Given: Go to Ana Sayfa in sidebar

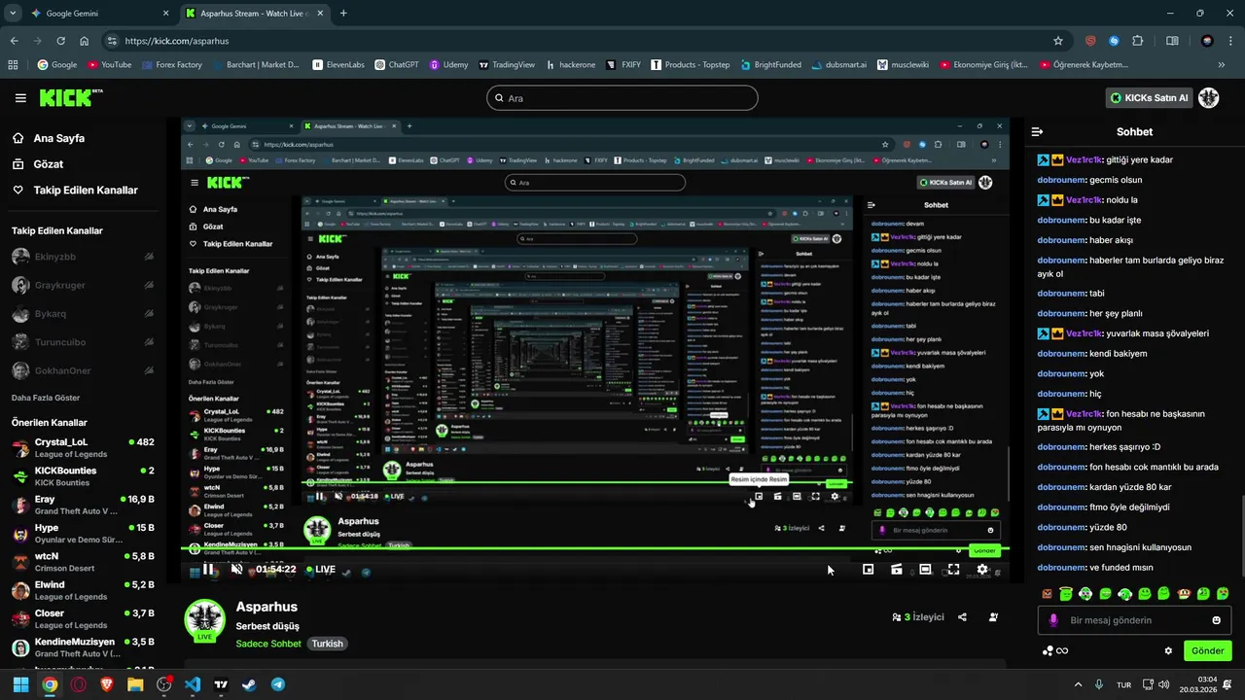Looking at the screenshot, I should click(49, 138).
